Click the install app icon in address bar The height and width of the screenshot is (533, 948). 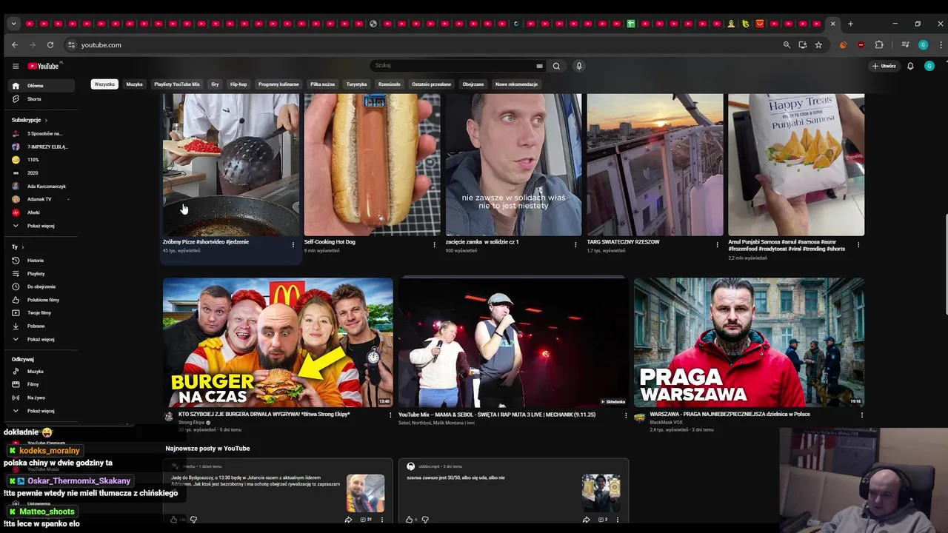(802, 45)
